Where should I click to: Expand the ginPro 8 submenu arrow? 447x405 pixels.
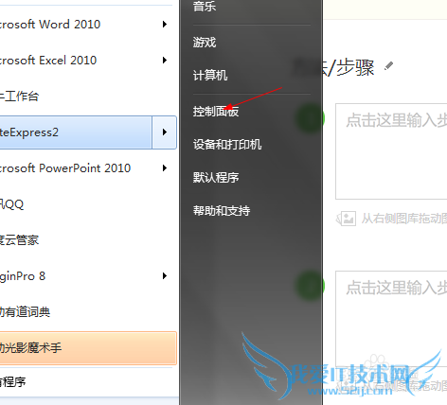tap(165, 276)
